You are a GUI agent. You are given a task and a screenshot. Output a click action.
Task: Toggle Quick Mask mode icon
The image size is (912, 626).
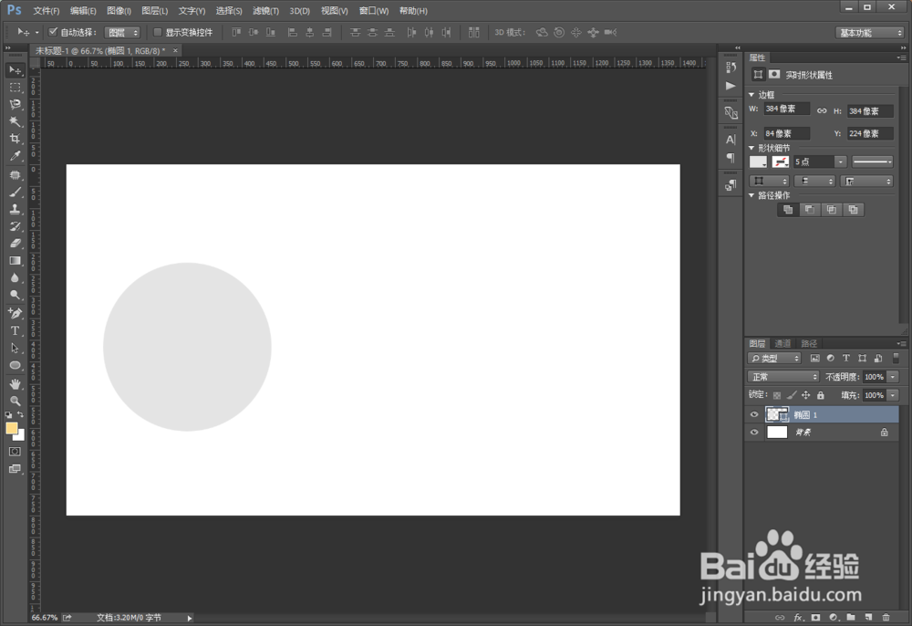(x=16, y=452)
